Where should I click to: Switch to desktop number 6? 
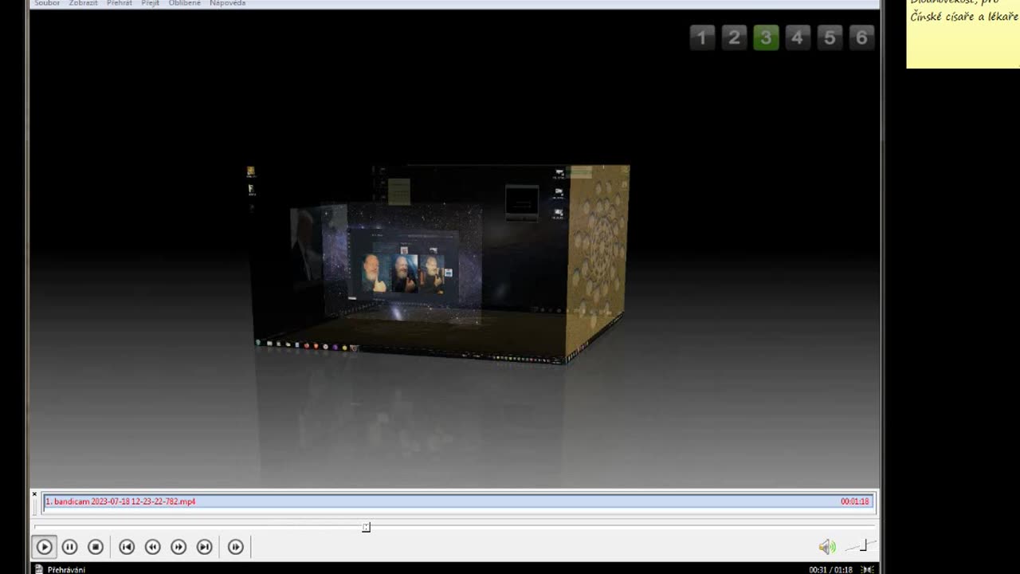[861, 37]
